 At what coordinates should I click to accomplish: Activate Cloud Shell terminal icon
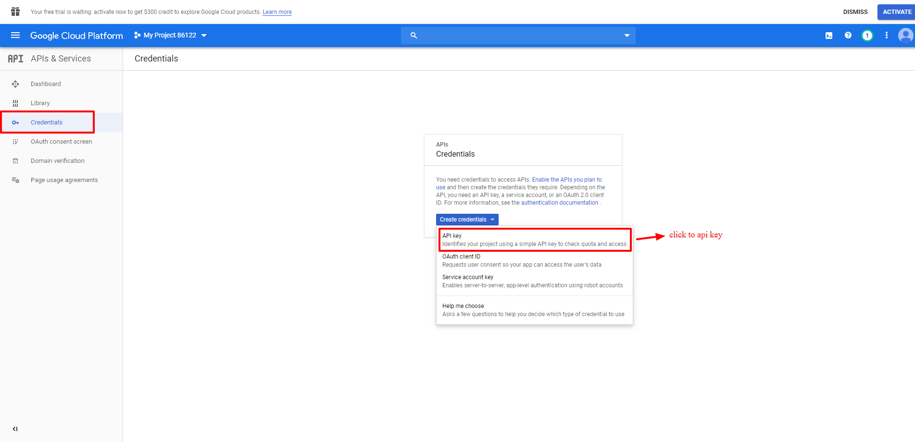click(829, 36)
